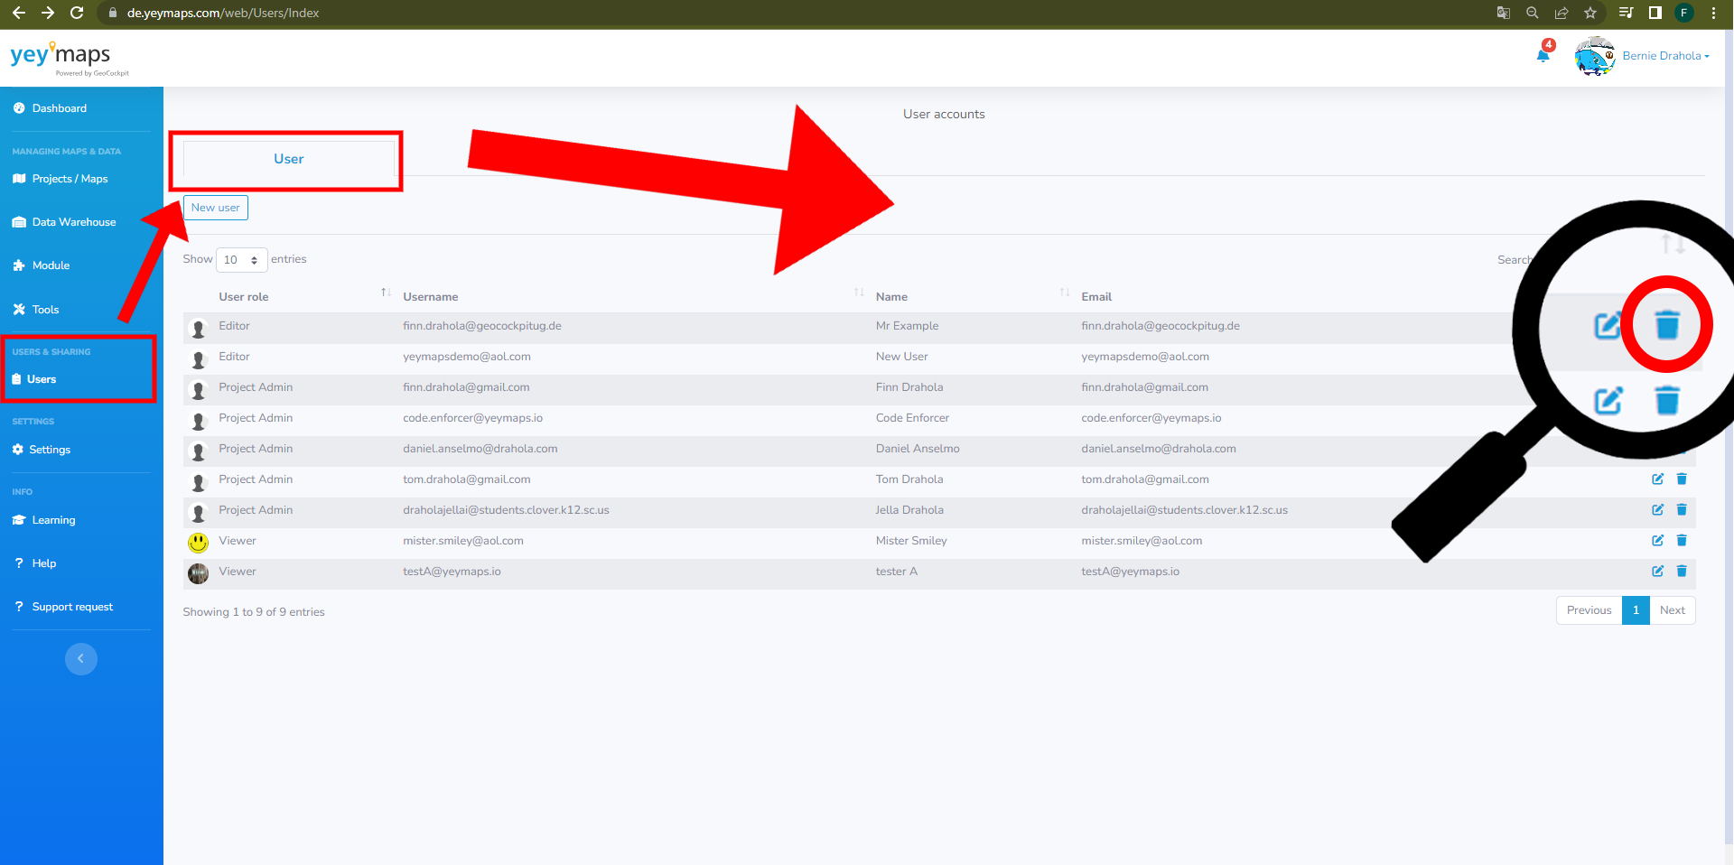
Task: Open the Bernie Drahola account menu
Action: coord(1664,55)
